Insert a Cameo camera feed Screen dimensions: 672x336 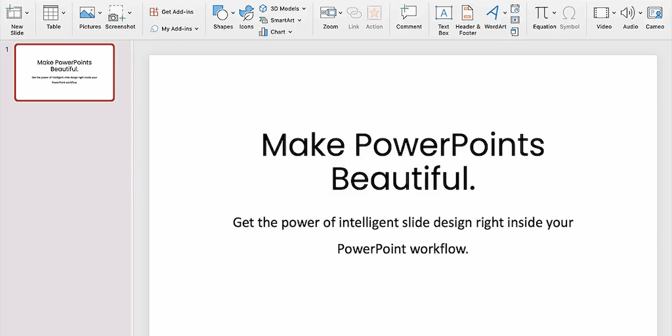654,13
